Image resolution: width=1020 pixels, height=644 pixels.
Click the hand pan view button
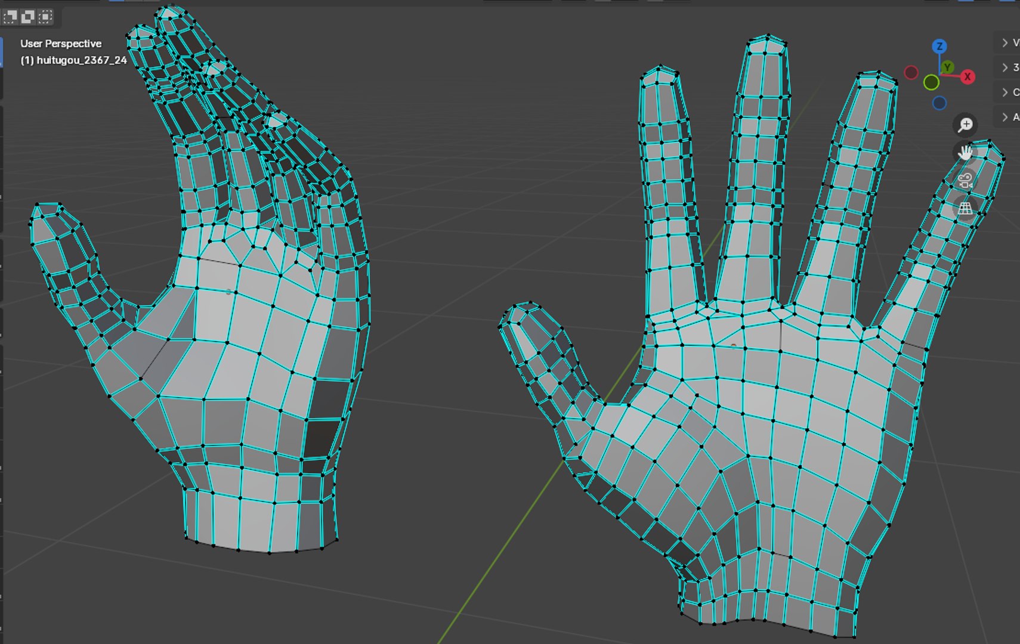click(965, 153)
